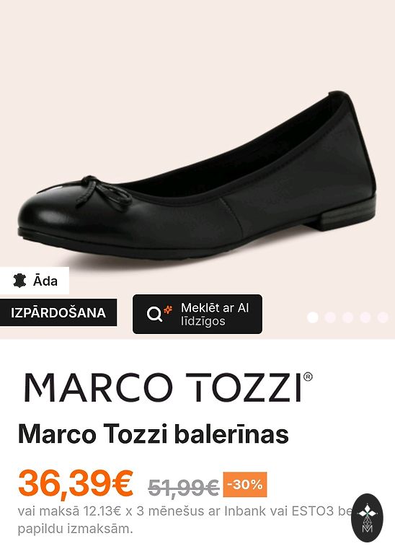Open the floating diamond chat widget
The height and width of the screenshot is (554, 395).
(x=367, y=517)
